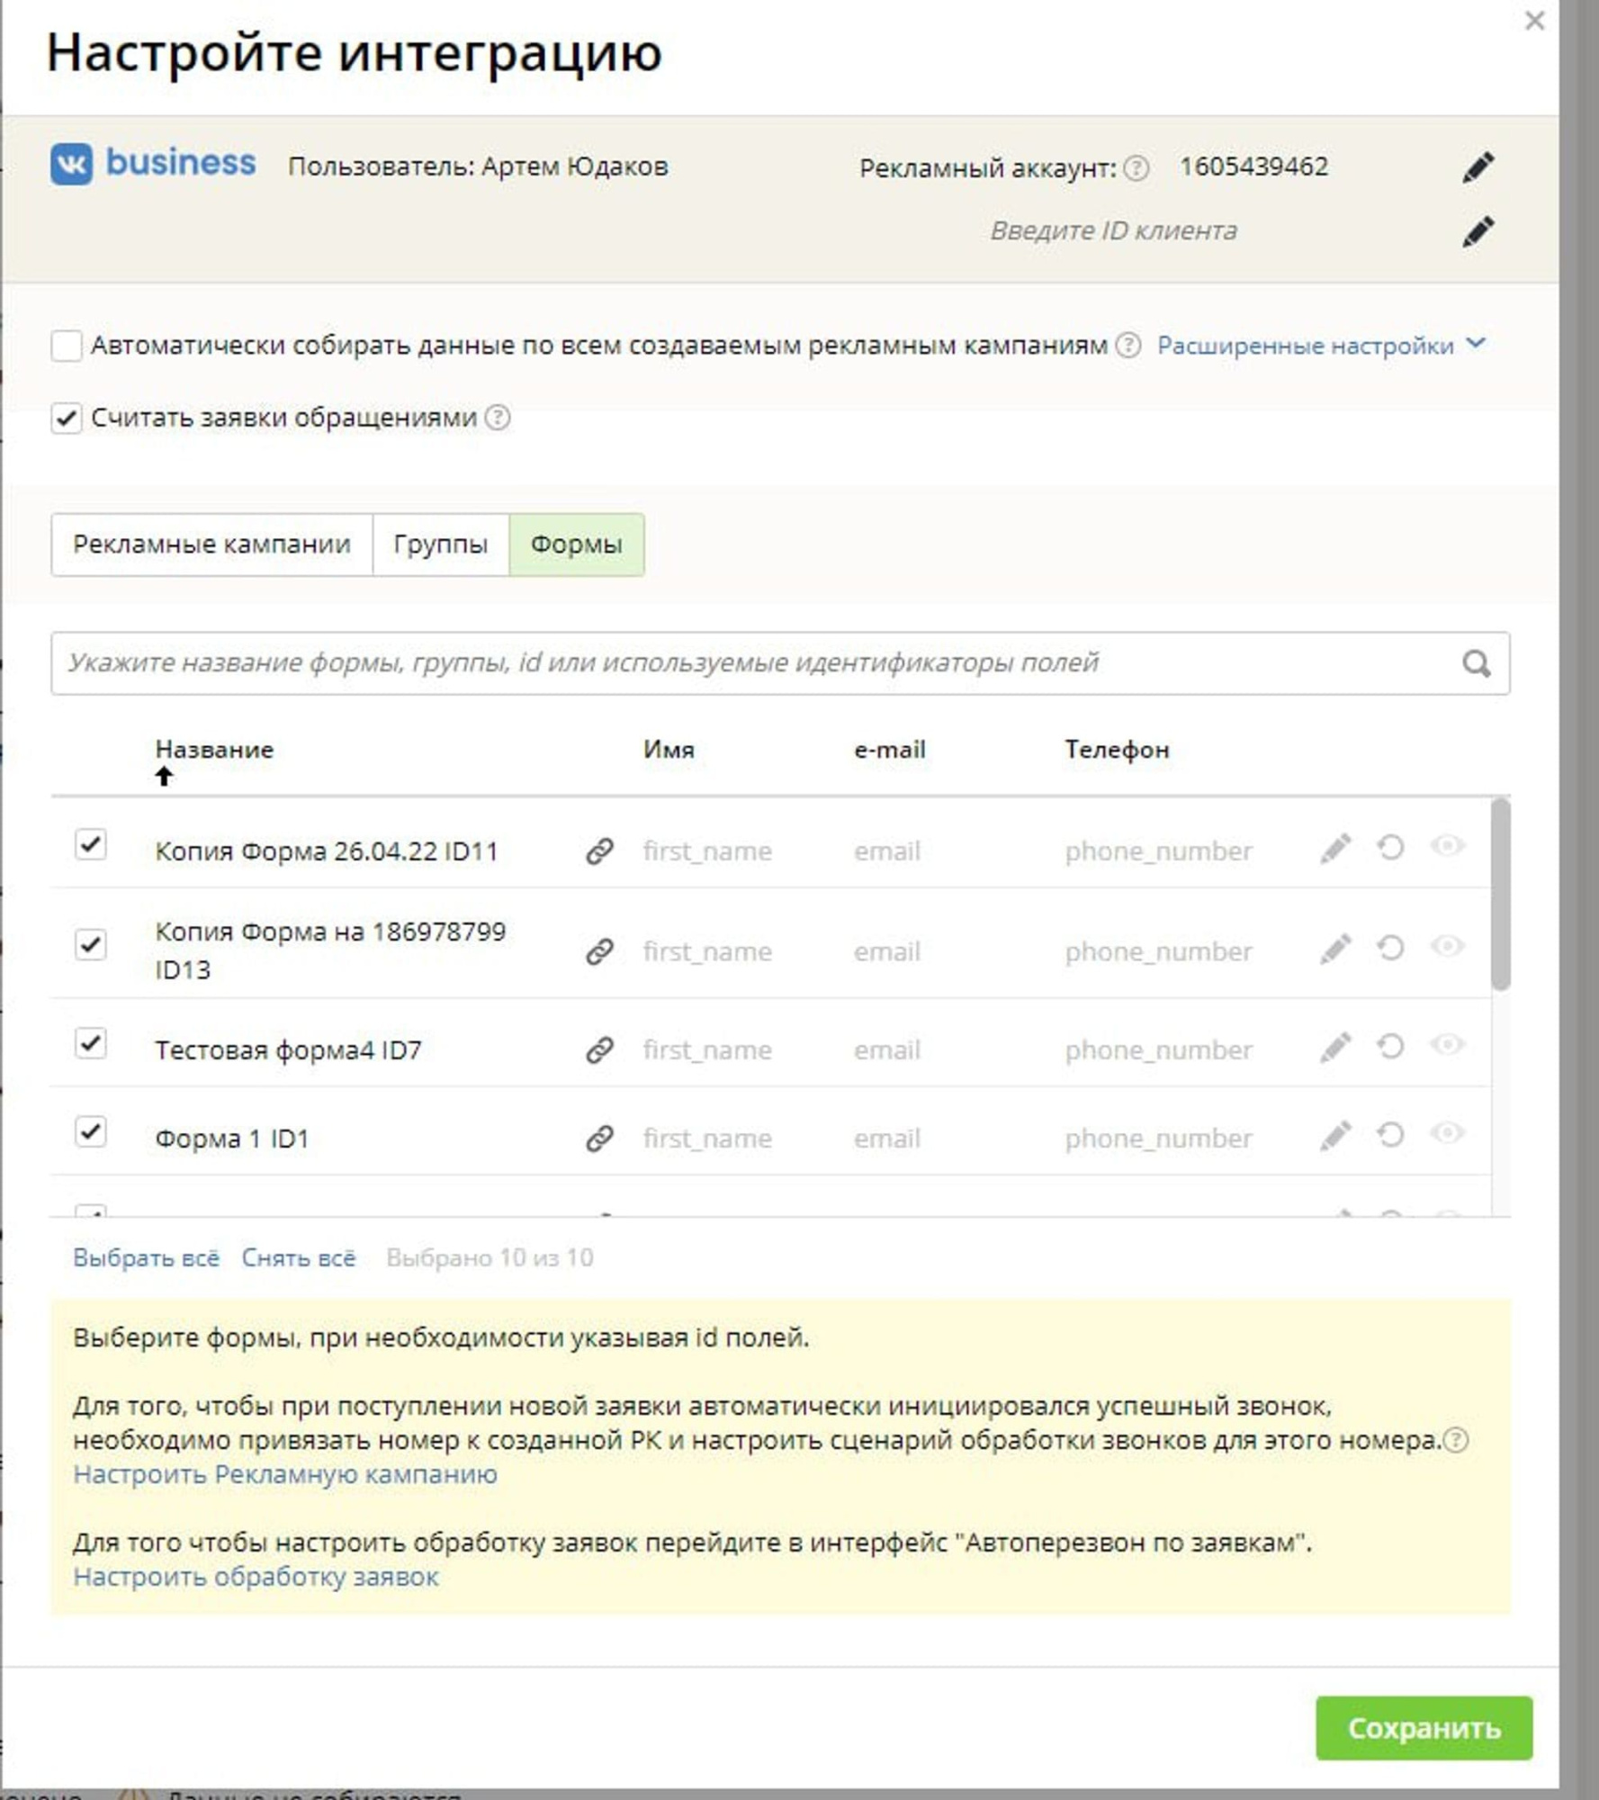This screenshot has height=1800, width=1599.
Task: Edit the advertising account number with pencil
Action: tap(1478, 167)
